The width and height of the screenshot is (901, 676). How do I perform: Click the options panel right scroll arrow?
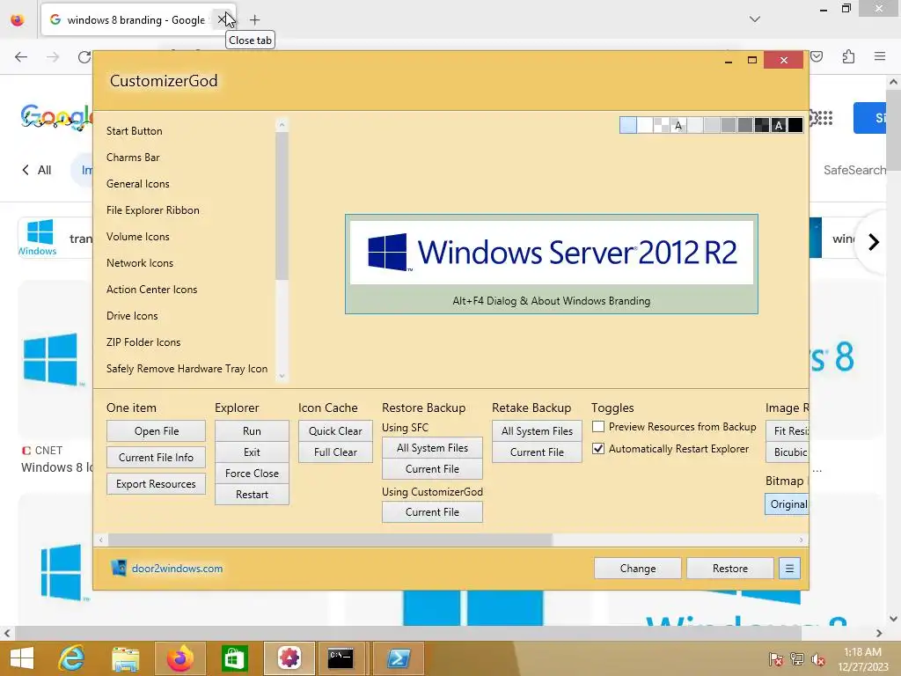(x=801, y=540)
